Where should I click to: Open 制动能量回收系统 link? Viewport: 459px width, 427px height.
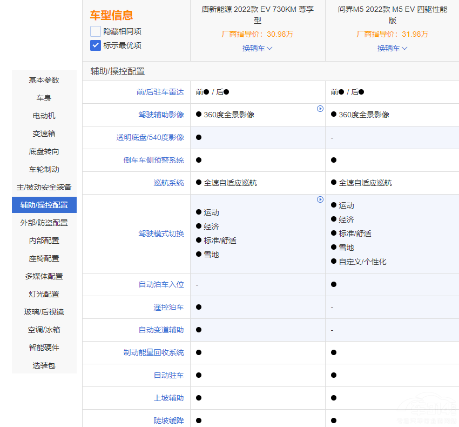(153, 352)
